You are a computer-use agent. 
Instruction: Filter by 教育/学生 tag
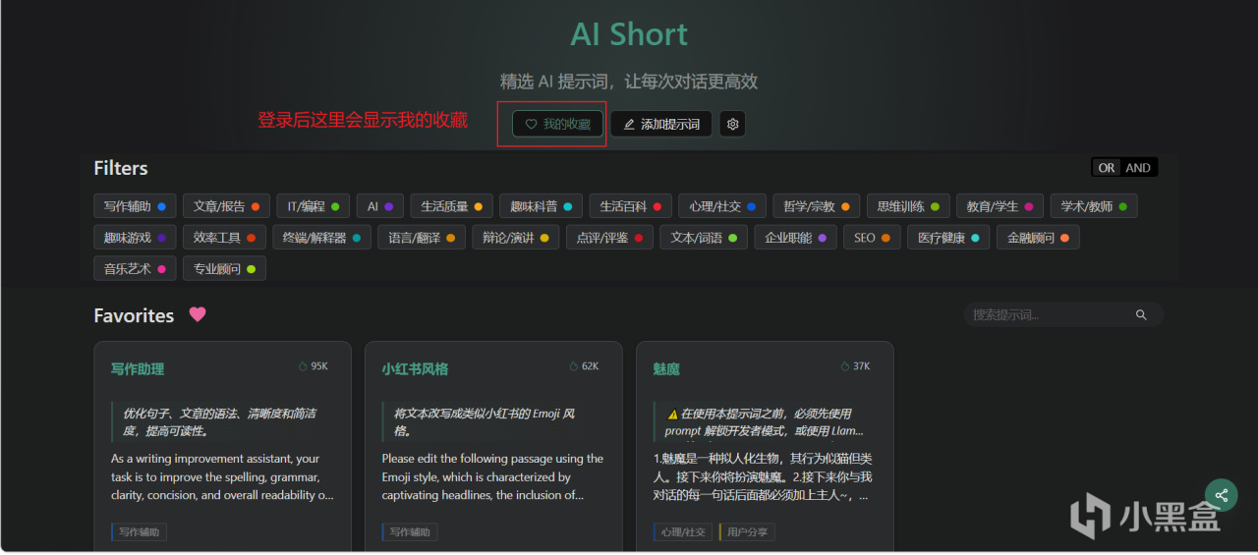coord(999,207)
